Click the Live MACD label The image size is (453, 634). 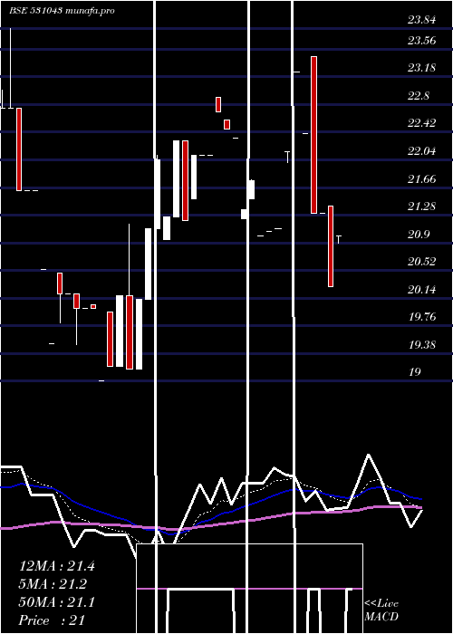(x=381, y=610)
